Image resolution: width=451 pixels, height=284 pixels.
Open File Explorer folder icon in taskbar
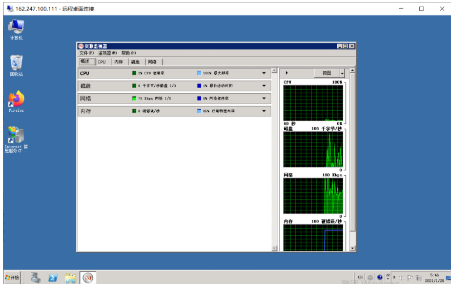[70, 277]
